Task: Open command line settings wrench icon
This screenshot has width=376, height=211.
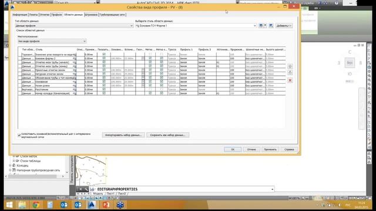Action: pos(86,189)
